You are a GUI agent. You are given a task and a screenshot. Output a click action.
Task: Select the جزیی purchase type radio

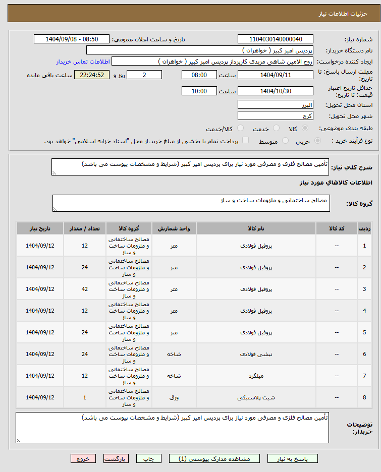point(318,141)
